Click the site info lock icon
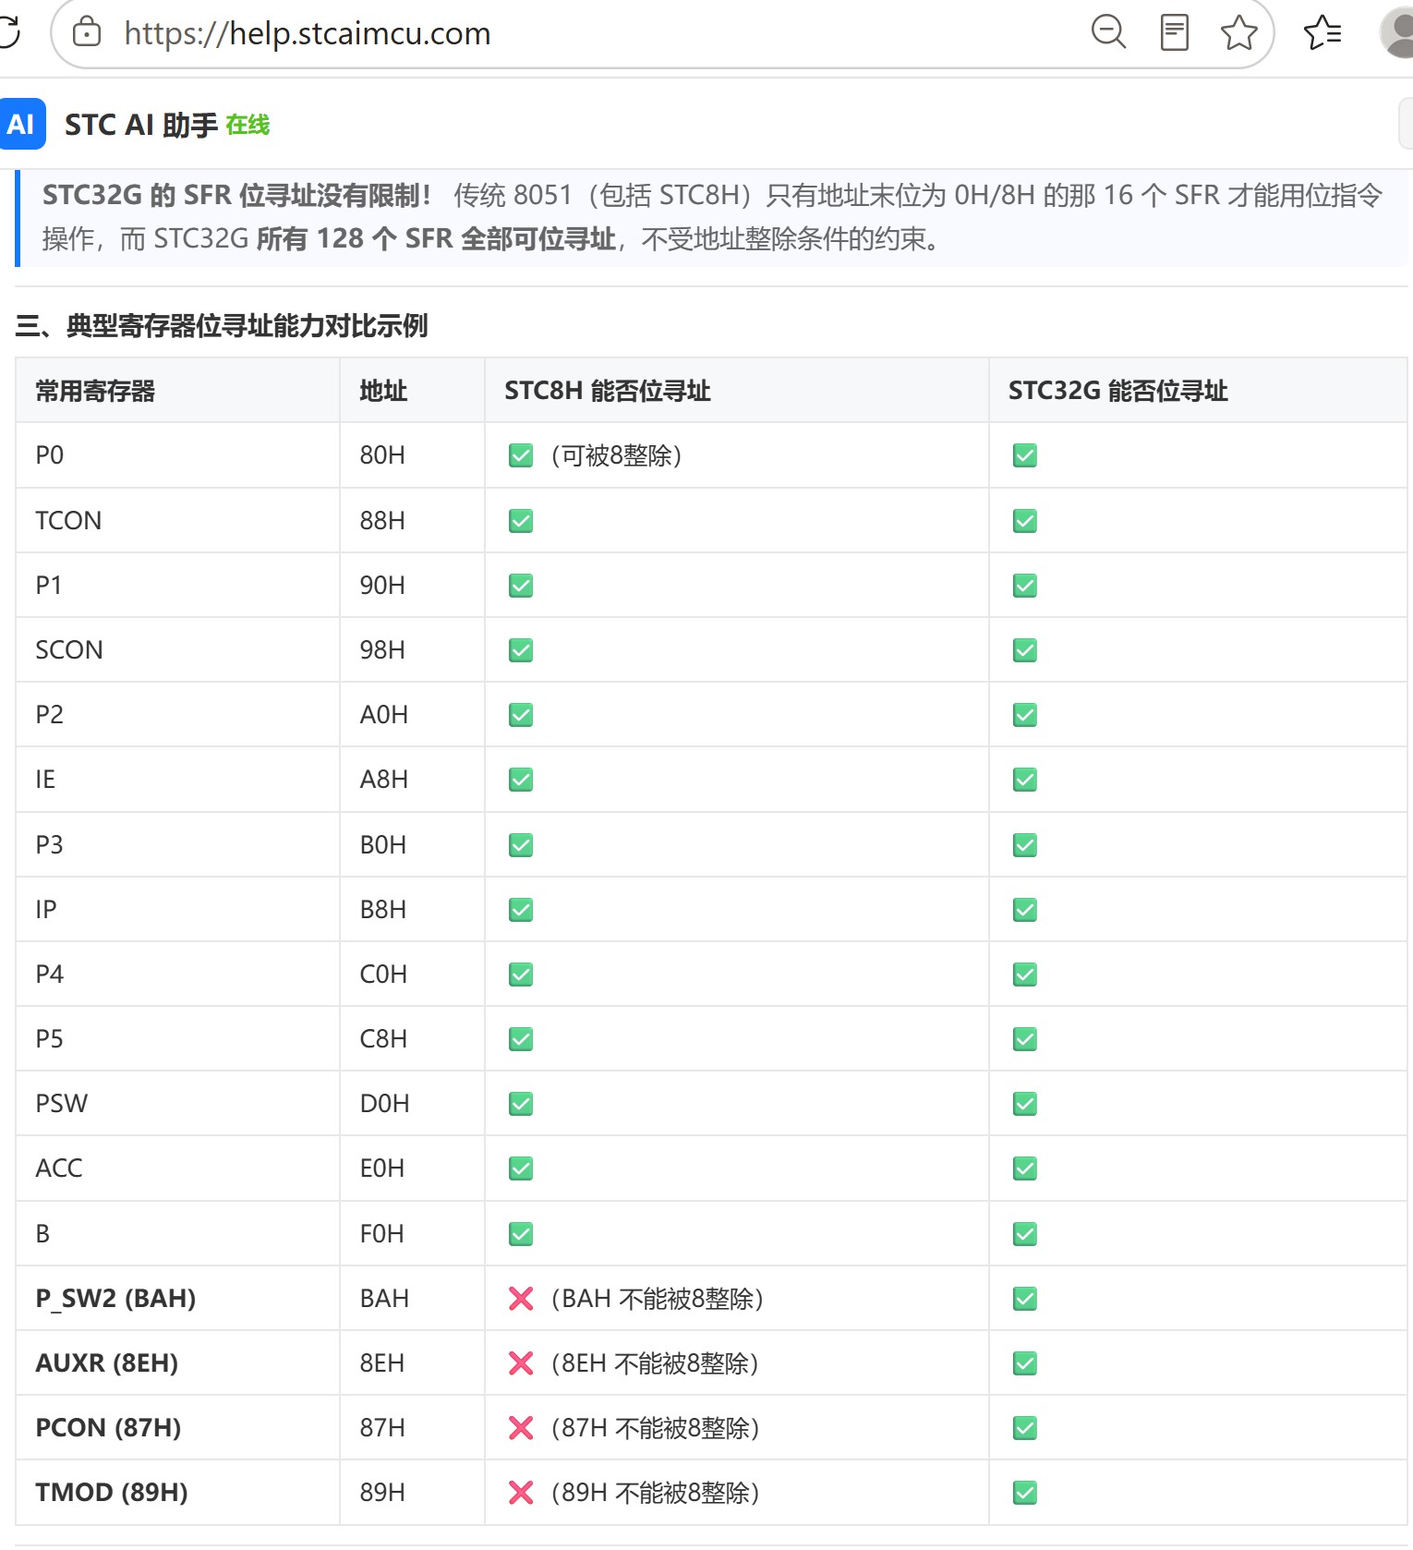 click(x=87, y=32)
